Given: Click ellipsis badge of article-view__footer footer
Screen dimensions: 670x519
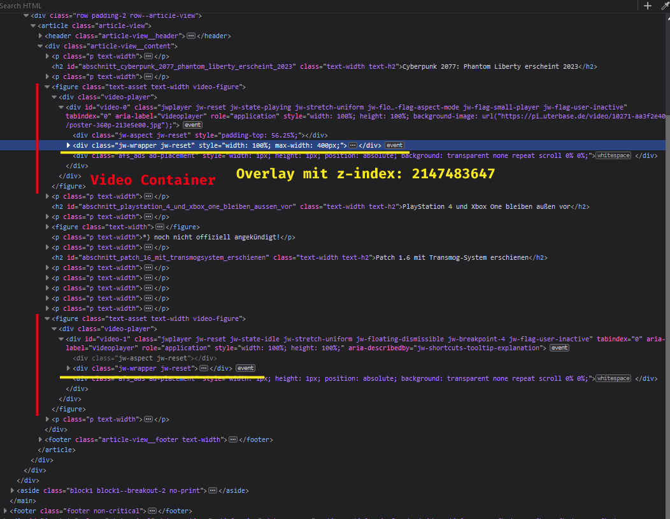Looking at the screenshot, I should point(233,439).
